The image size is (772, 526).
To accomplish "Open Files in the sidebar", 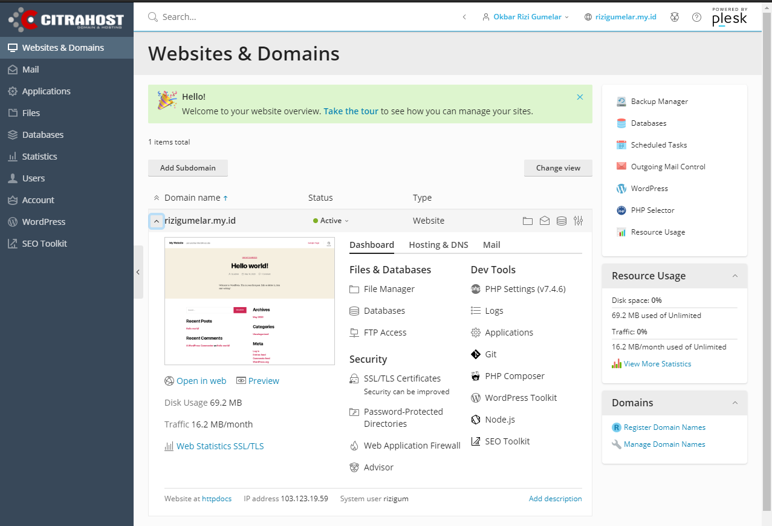I will 66,113.
